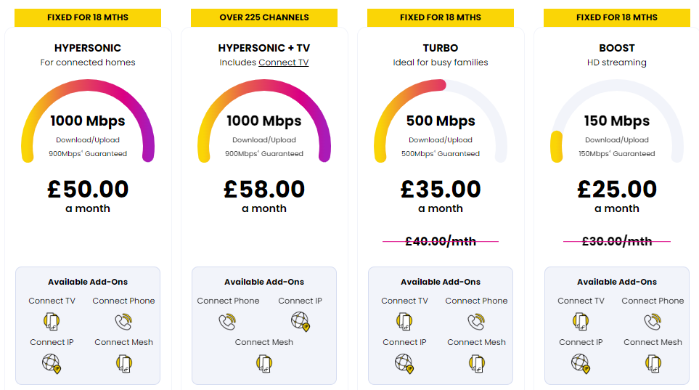Click Connect Mesh icon in Hypersonic add-ons

[x=124, y=363]
